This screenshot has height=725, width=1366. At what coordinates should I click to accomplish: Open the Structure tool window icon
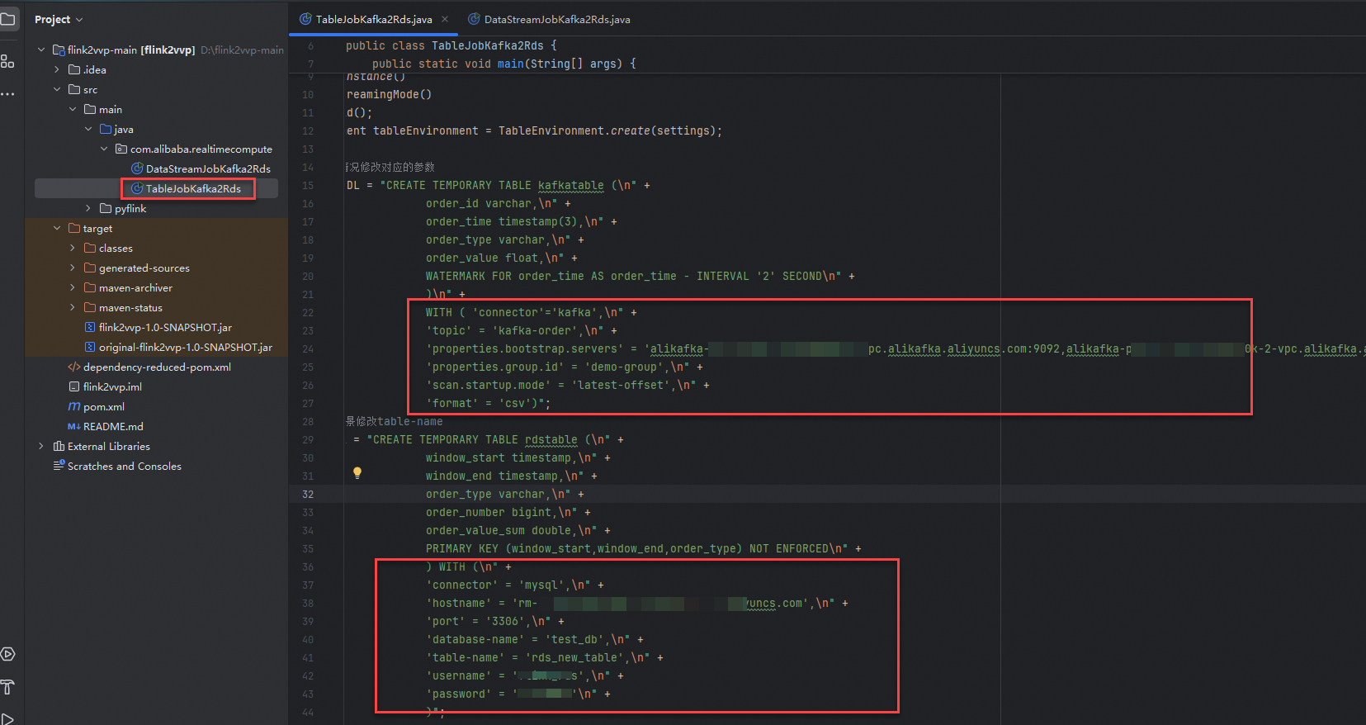(x=7, y=61)
